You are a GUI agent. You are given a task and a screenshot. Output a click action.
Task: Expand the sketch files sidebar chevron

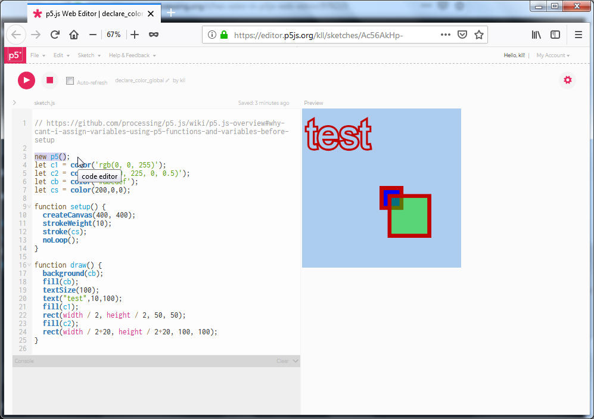click(x=14, y=103)
